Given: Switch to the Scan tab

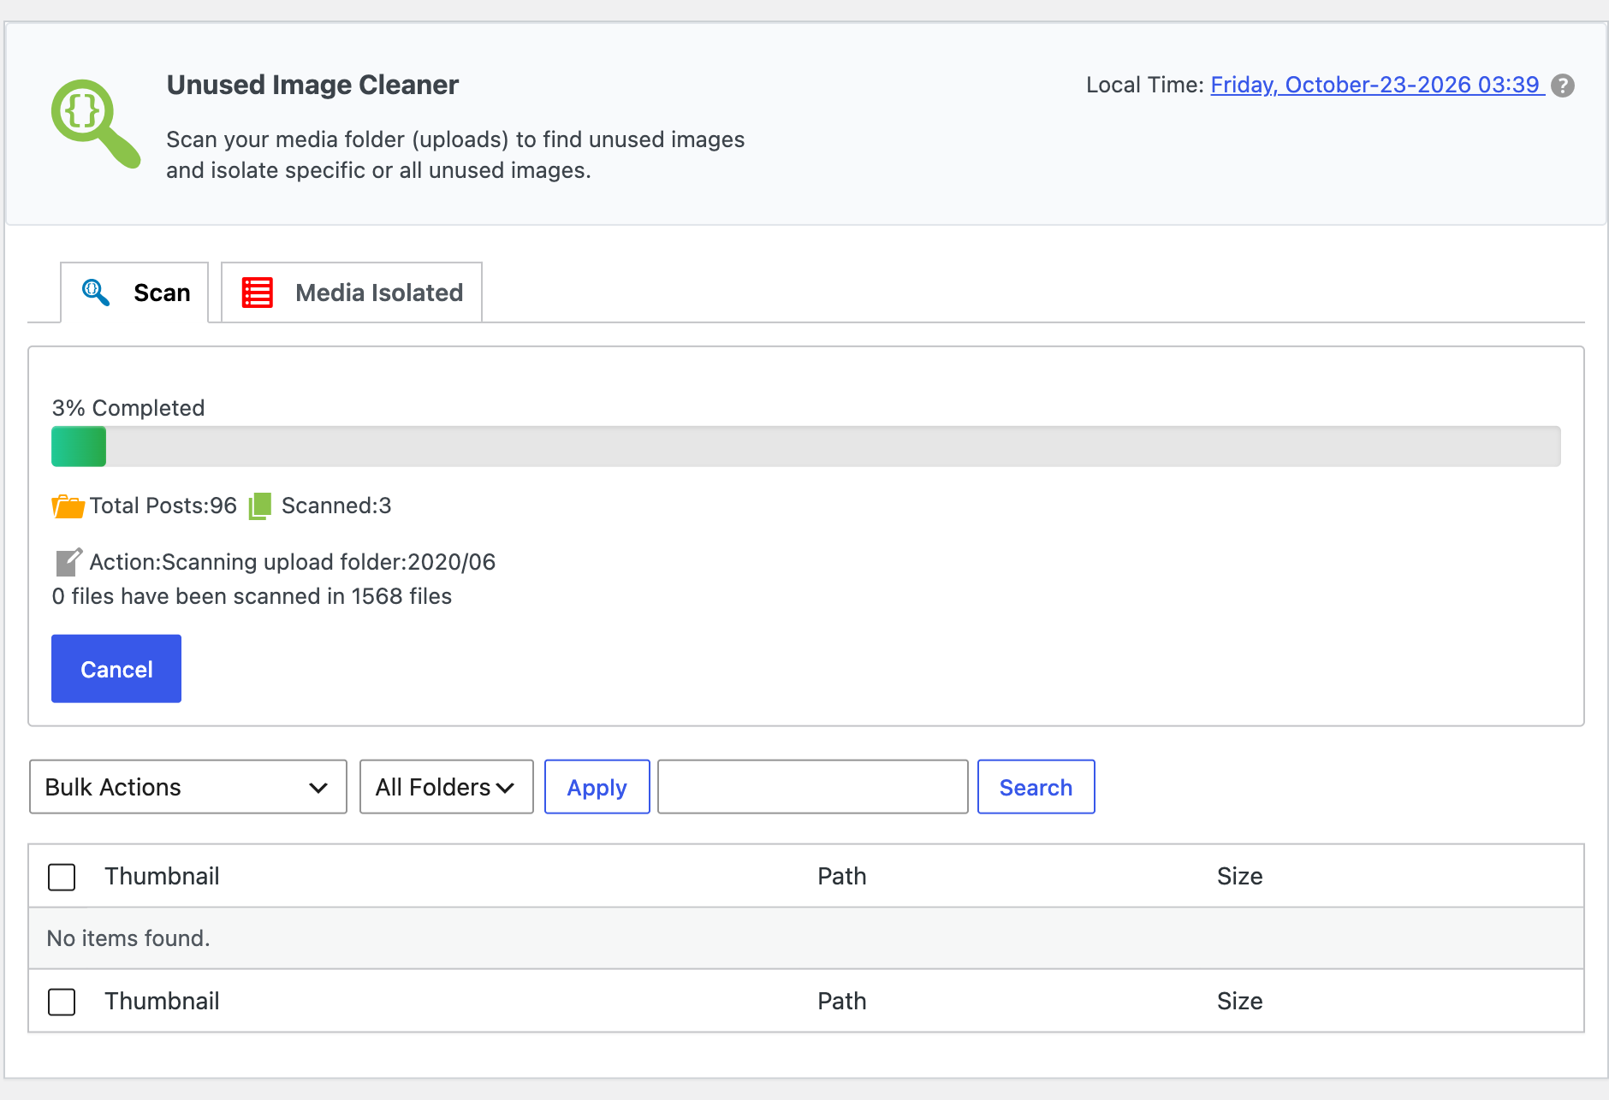Looking at the screenshot, I should (134, 293).
